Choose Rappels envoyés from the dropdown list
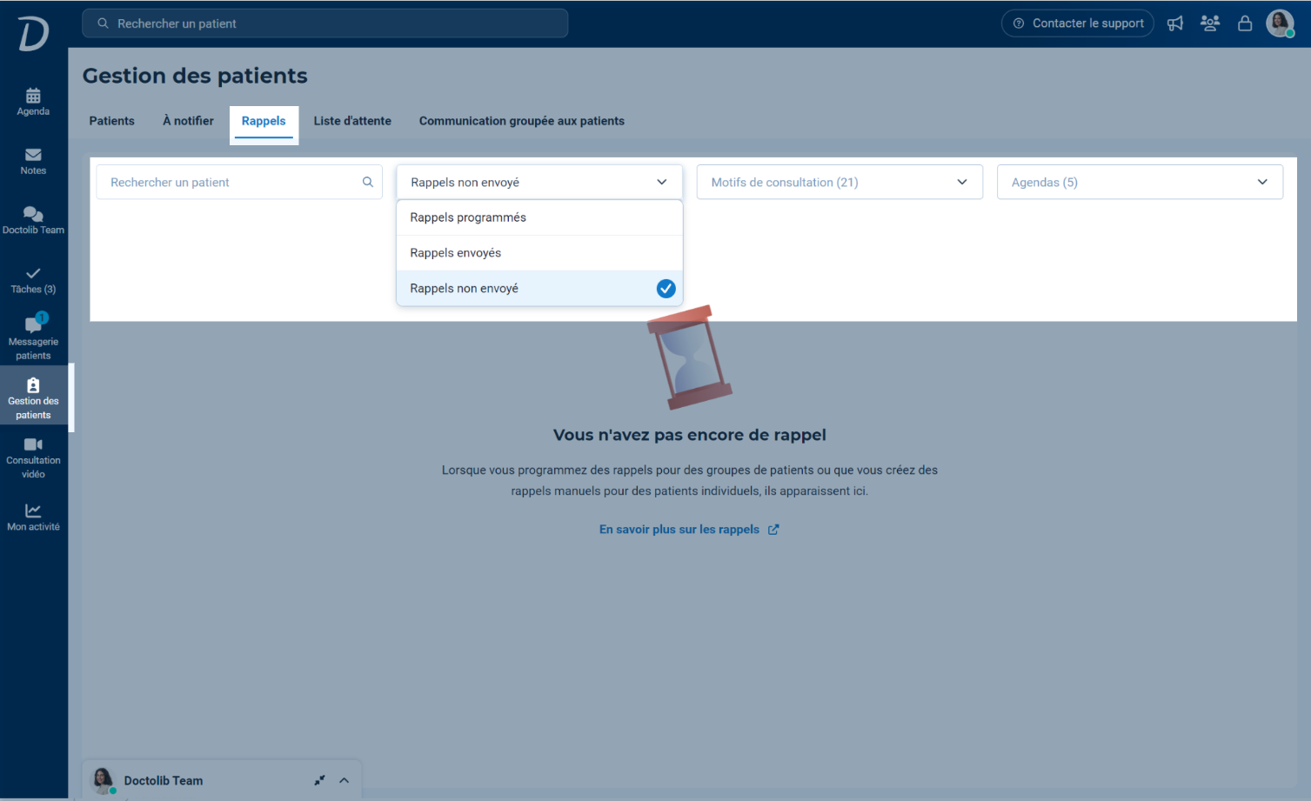This screenshot has height=801, width=1311. pos(539,253)
